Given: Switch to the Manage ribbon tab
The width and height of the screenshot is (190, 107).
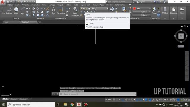Looking at the screenshot, I should pyautogui.click(x=51, y=5).
